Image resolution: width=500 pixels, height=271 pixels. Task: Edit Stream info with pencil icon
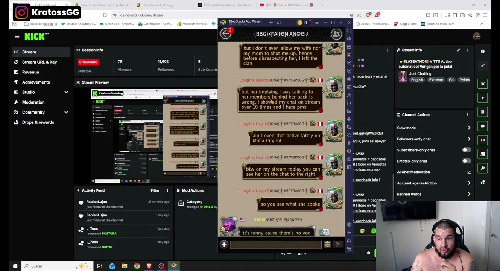(458, 50)
